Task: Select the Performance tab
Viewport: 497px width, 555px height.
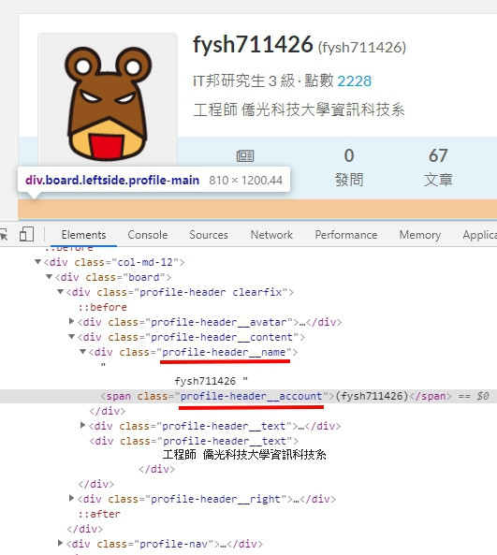Action: click(346, 235)
